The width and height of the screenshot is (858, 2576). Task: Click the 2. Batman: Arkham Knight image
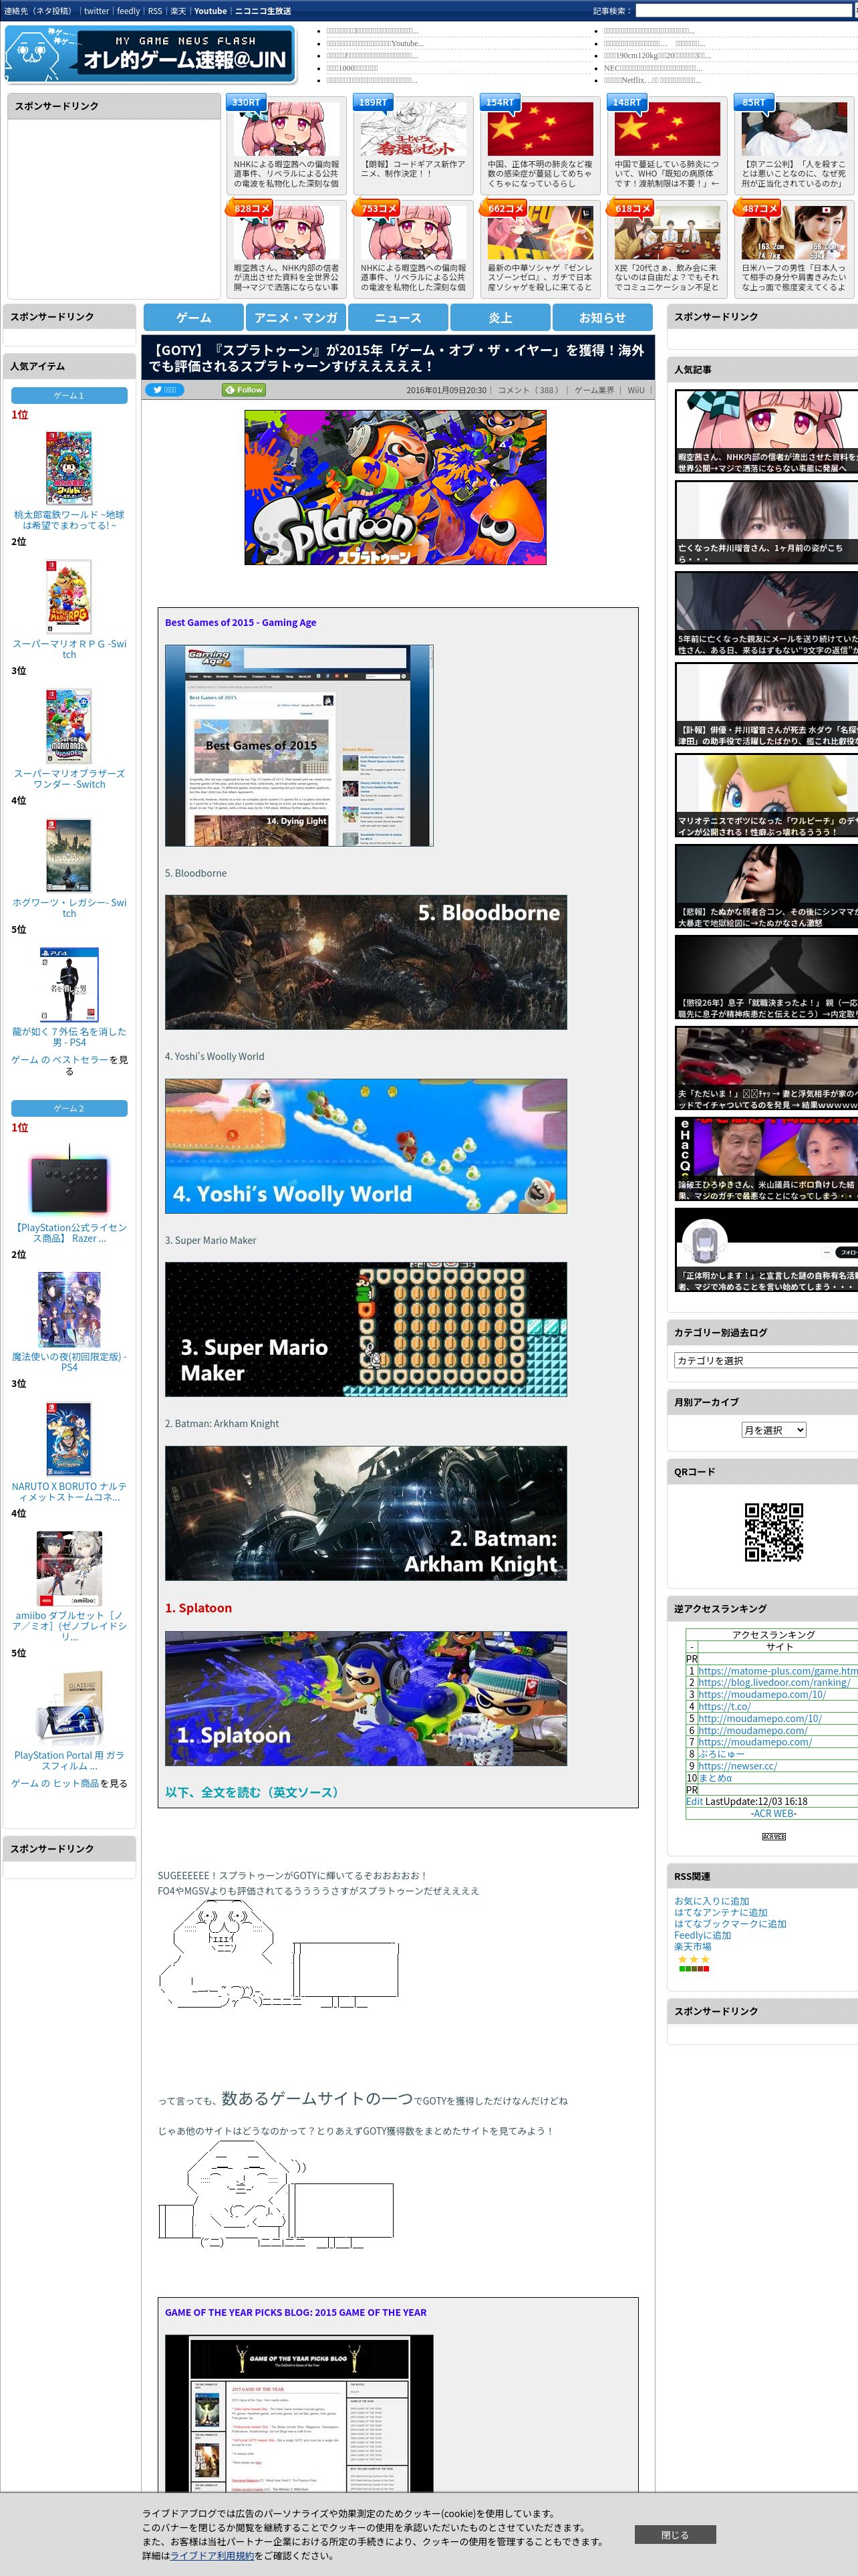coord(366,1513)
